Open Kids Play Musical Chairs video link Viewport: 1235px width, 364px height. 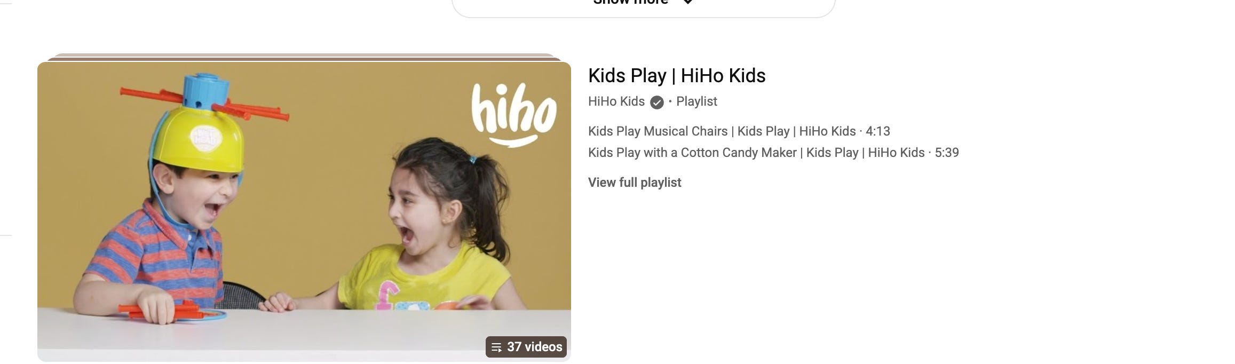point(722,131)
